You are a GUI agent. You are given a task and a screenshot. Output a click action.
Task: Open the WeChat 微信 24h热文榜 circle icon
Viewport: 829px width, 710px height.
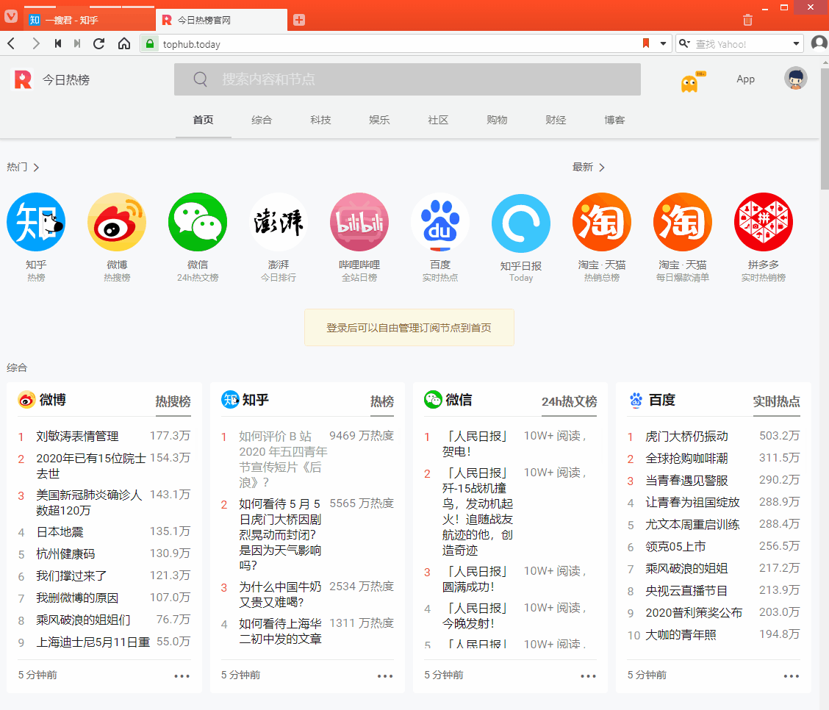[x=198, y=222]
